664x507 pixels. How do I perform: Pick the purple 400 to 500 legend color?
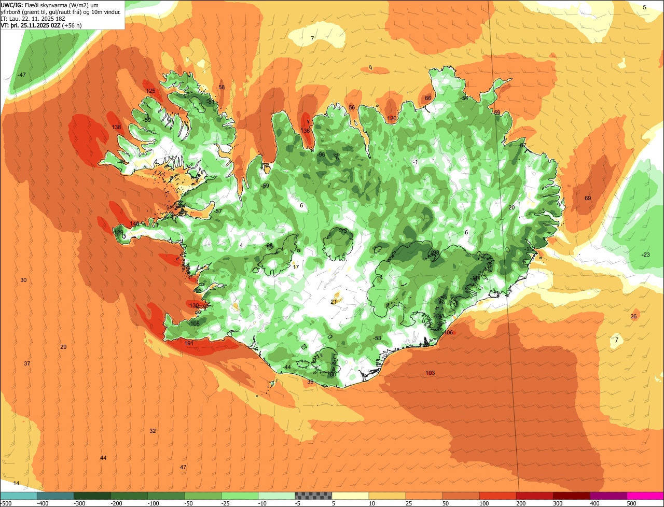pos(608,496)
